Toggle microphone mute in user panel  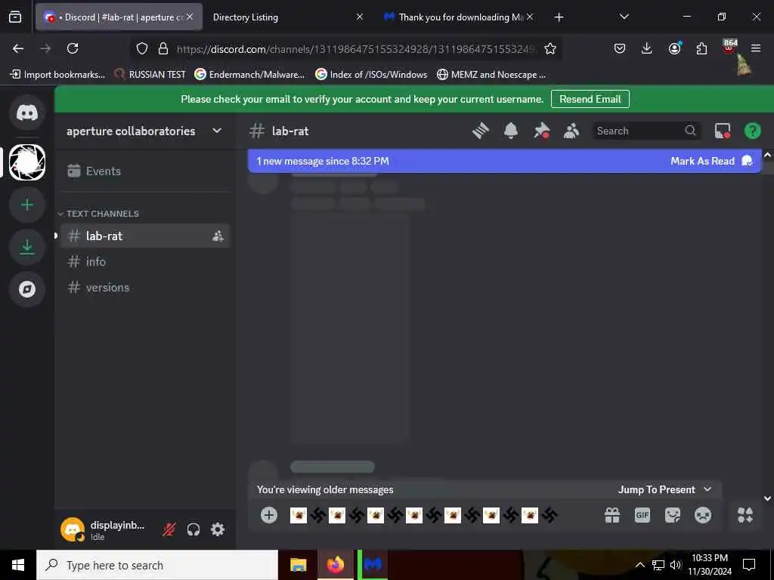tap(169, 529)
